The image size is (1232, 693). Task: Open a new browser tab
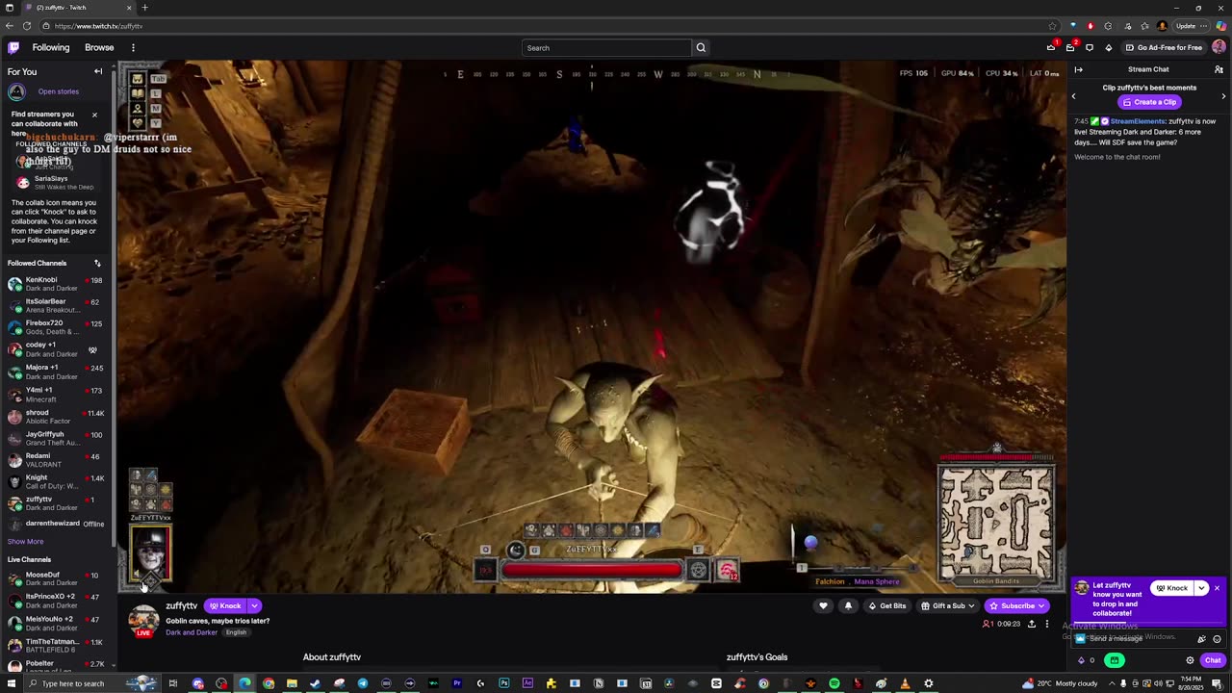[x=145, y=8]
